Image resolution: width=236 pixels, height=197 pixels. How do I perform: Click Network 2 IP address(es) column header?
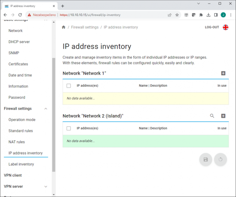[87, 128]
